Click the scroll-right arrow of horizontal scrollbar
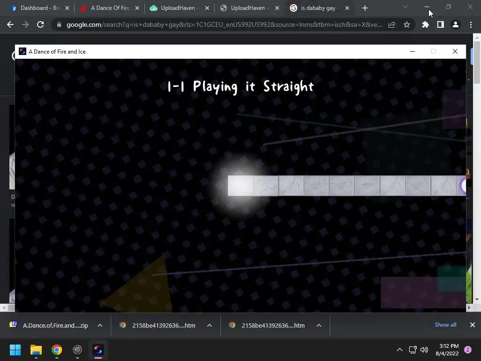 pos(469,307)
